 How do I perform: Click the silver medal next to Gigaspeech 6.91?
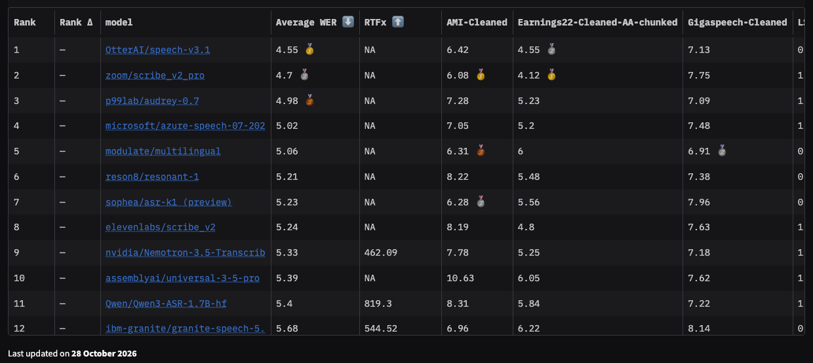point(722,151)
